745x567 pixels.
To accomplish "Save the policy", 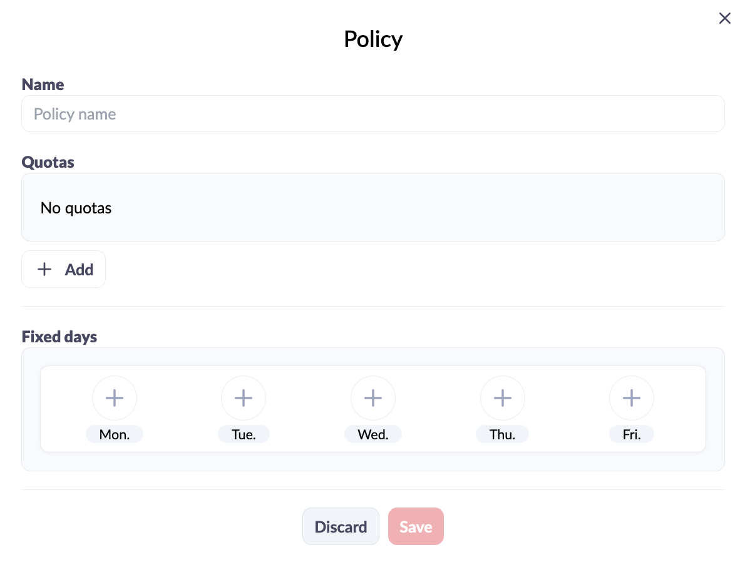I will tap(416, 526).
